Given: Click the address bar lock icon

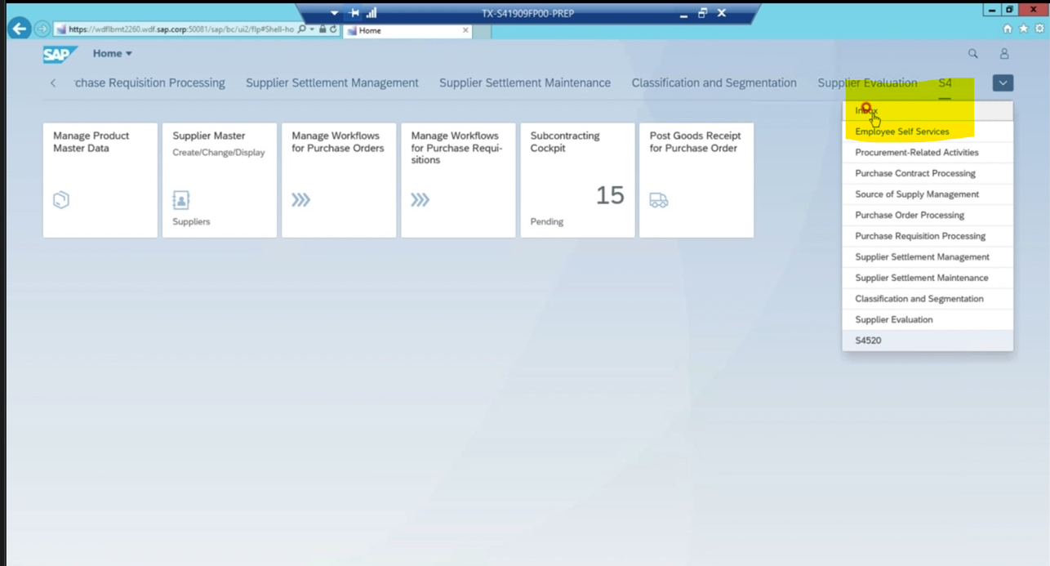Looking at the screenshot, I should [323, 29].
